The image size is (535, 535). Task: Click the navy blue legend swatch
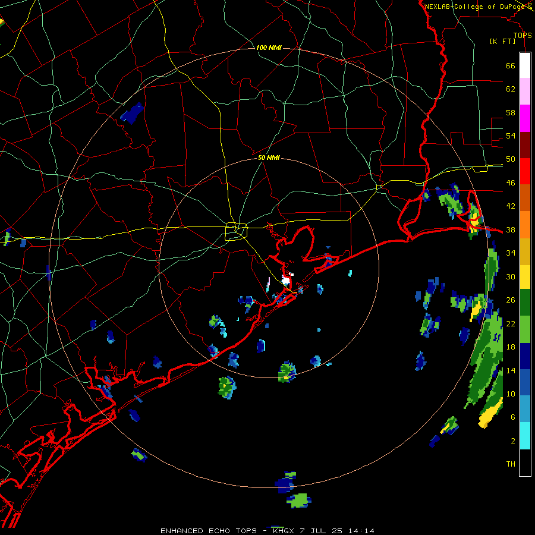click(525, 356)
